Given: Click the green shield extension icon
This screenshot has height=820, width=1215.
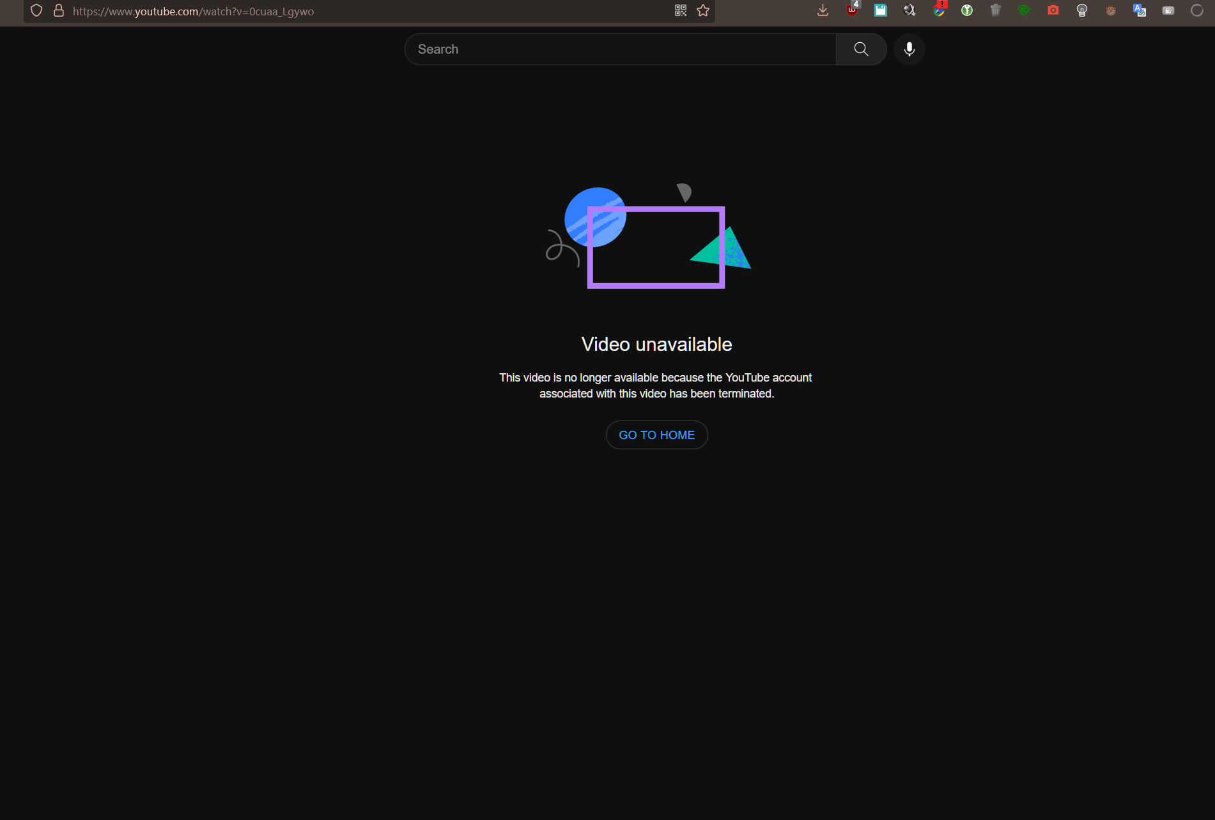Looking at the screenshot, I should (x=1025, y=10).
